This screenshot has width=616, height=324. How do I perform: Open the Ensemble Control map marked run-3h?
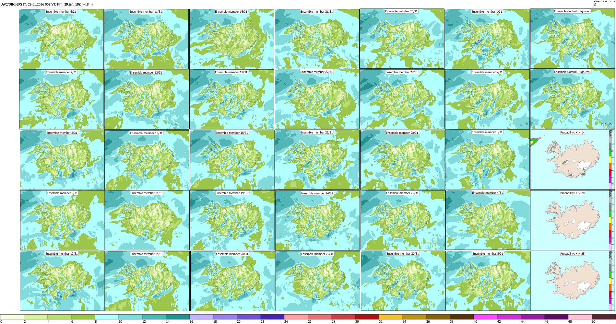(572, 99)
